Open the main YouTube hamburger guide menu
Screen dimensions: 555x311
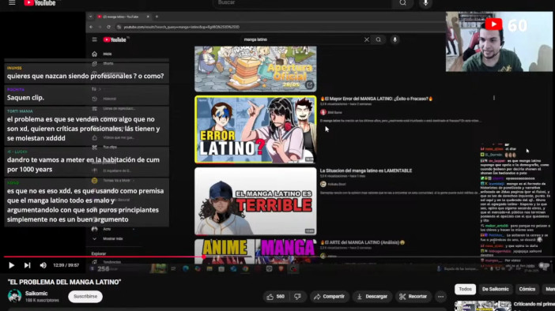(x=12, y=3)
